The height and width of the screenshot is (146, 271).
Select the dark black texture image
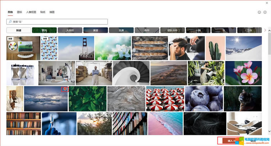pyautogui.click(x=205, y=124)
